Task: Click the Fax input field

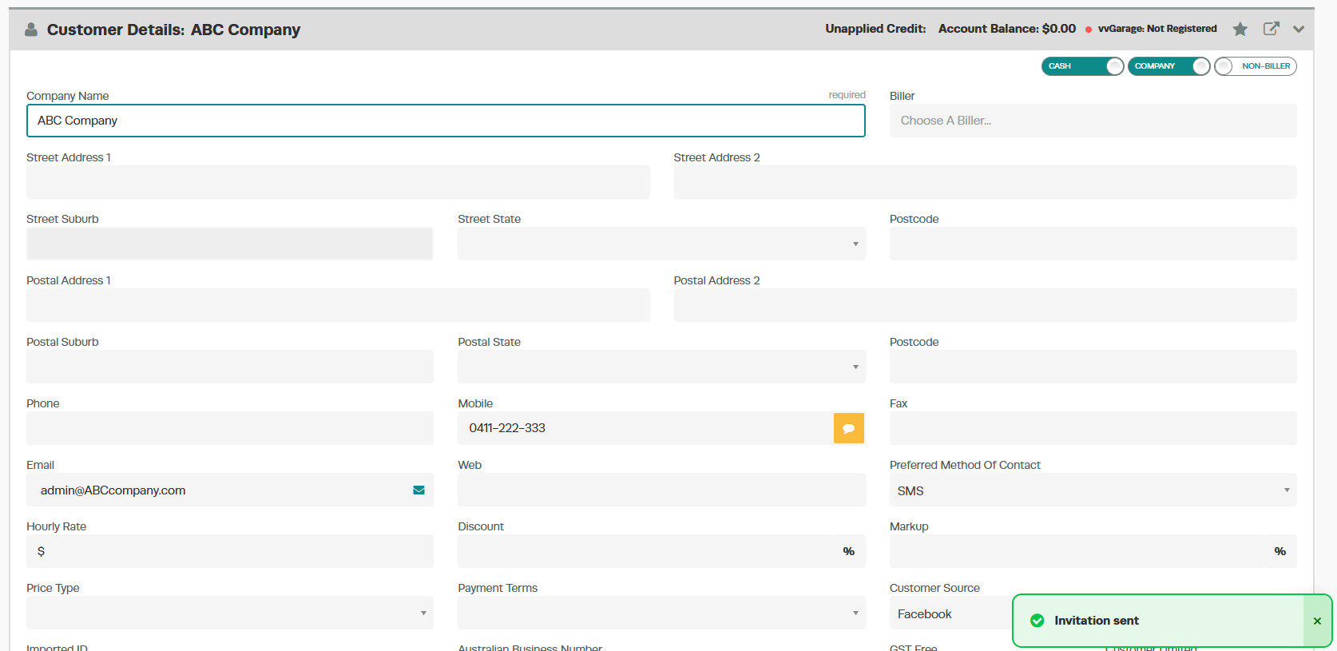Action: coord(1093,428)
